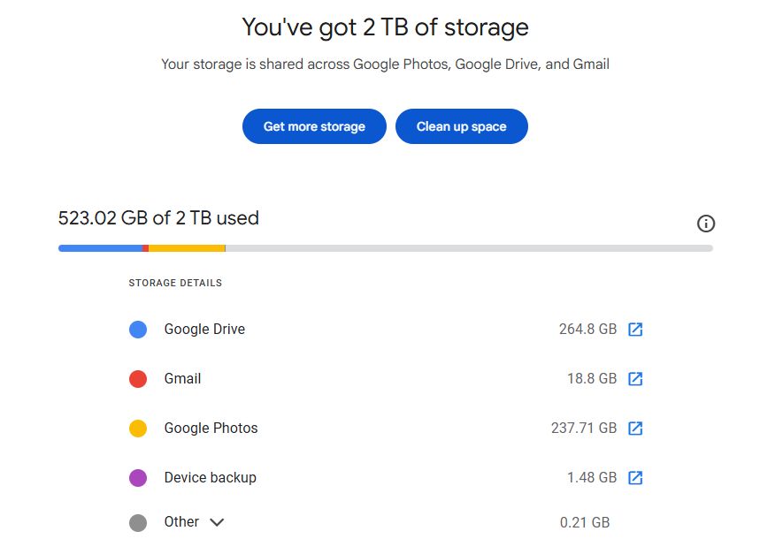
Task: Click the Google Drive label
Action: pyautogui.click(x=204, y=330)
